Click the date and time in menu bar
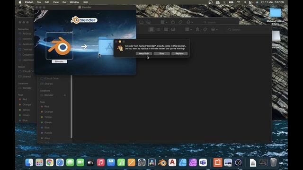Image resolution: width=303 pixels, height=170 pixels. [x=273, y=2]
